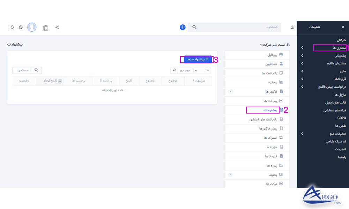
Task: Click the blue quick-add plus button
Action: (x=183, y=27)
